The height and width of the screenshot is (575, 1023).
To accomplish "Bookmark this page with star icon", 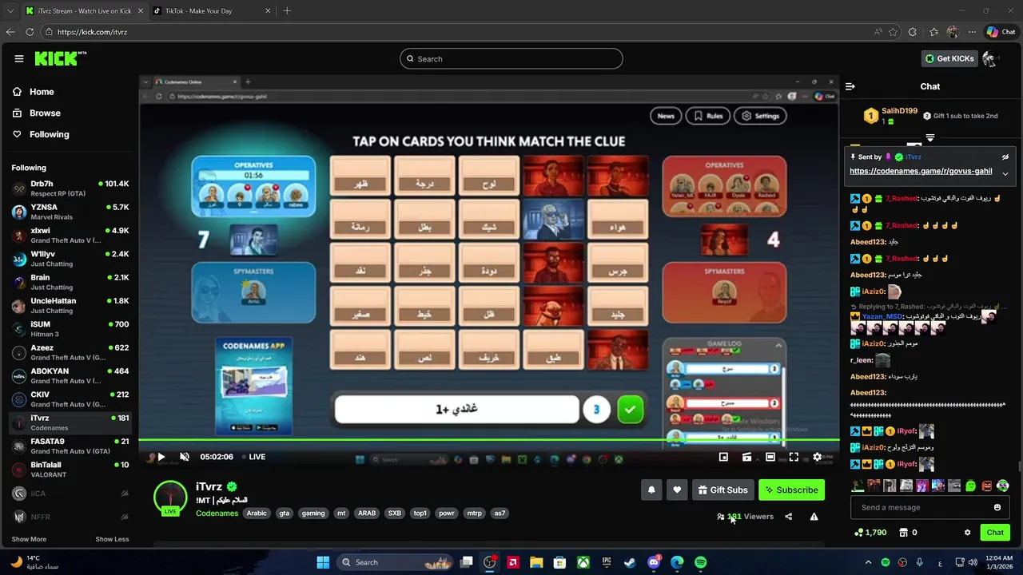I will 893,32.
